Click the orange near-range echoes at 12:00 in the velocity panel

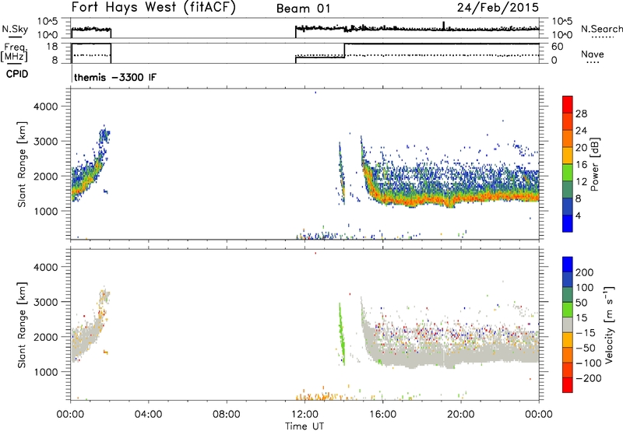[x=318, y=396]
